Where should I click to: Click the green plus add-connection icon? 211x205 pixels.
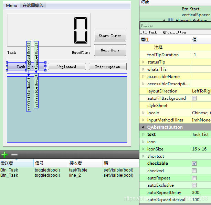4,155
